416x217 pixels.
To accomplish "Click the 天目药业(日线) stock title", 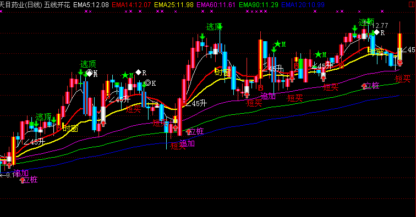I will click(21, 5).
